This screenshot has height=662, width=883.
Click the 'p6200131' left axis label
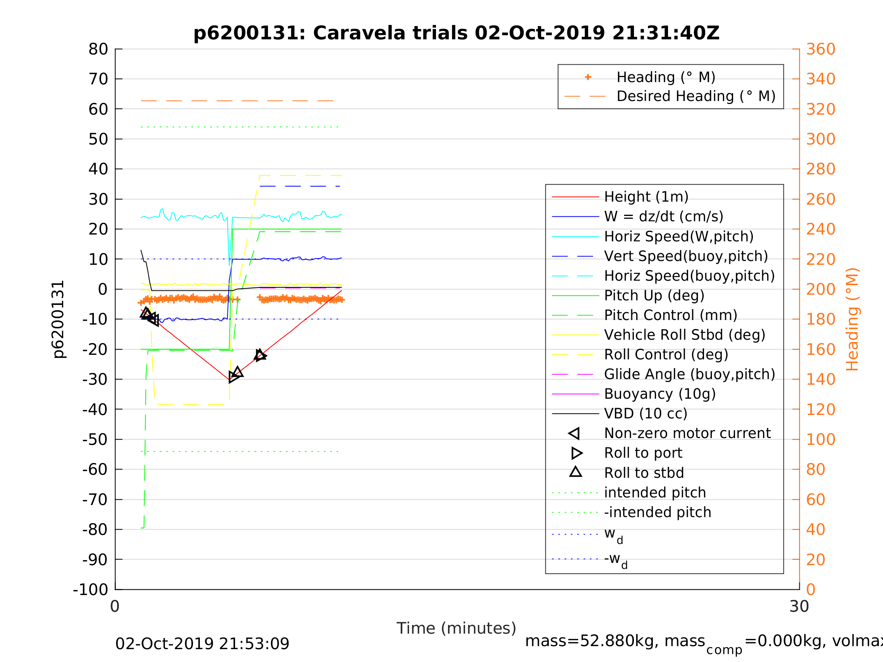pos(59,319)
